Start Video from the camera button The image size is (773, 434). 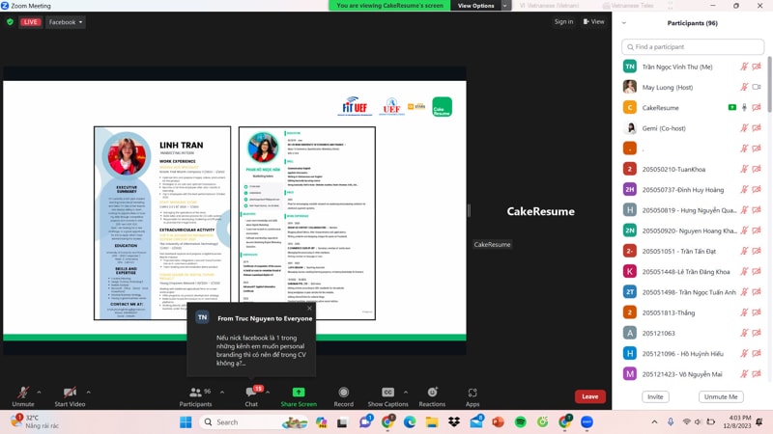(70, 393)
